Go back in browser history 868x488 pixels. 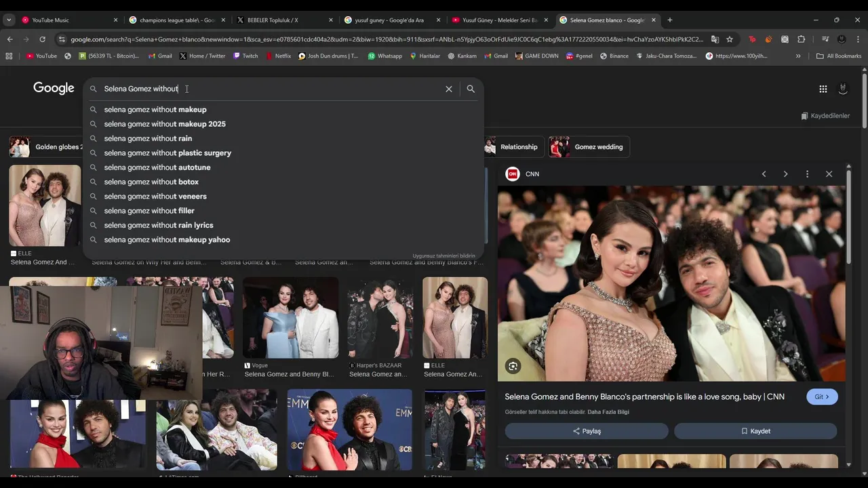click(9, 39)
